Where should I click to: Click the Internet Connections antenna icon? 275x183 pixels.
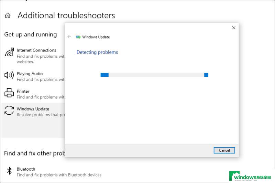pyautogui.click(x=9, y=52)
